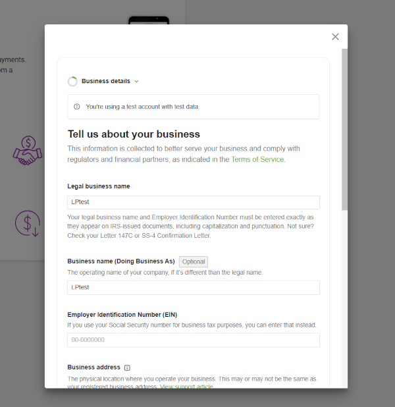Click the dialog's vertical scrollbar thumb
This screenshot has width=395, height=407.
[344, 129]
